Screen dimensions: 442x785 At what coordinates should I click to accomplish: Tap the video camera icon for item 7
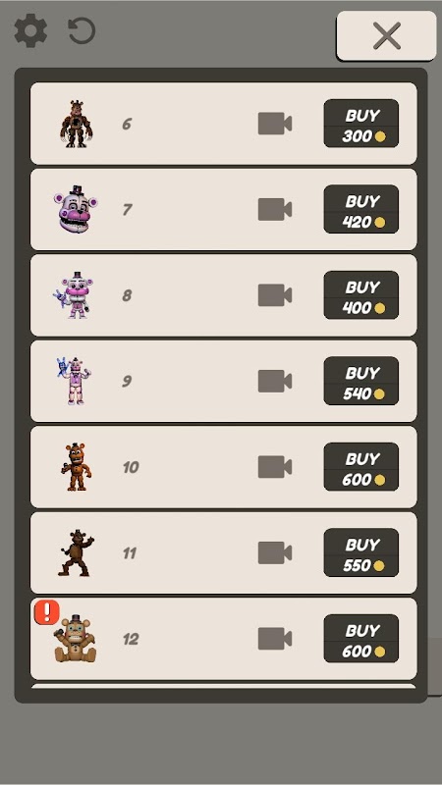coord(275,209)
